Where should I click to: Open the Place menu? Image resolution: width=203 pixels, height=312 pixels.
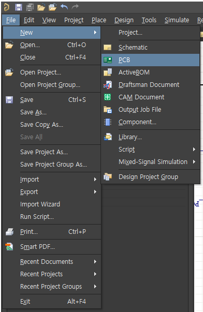pyautogui.click(x=99, y=20)
